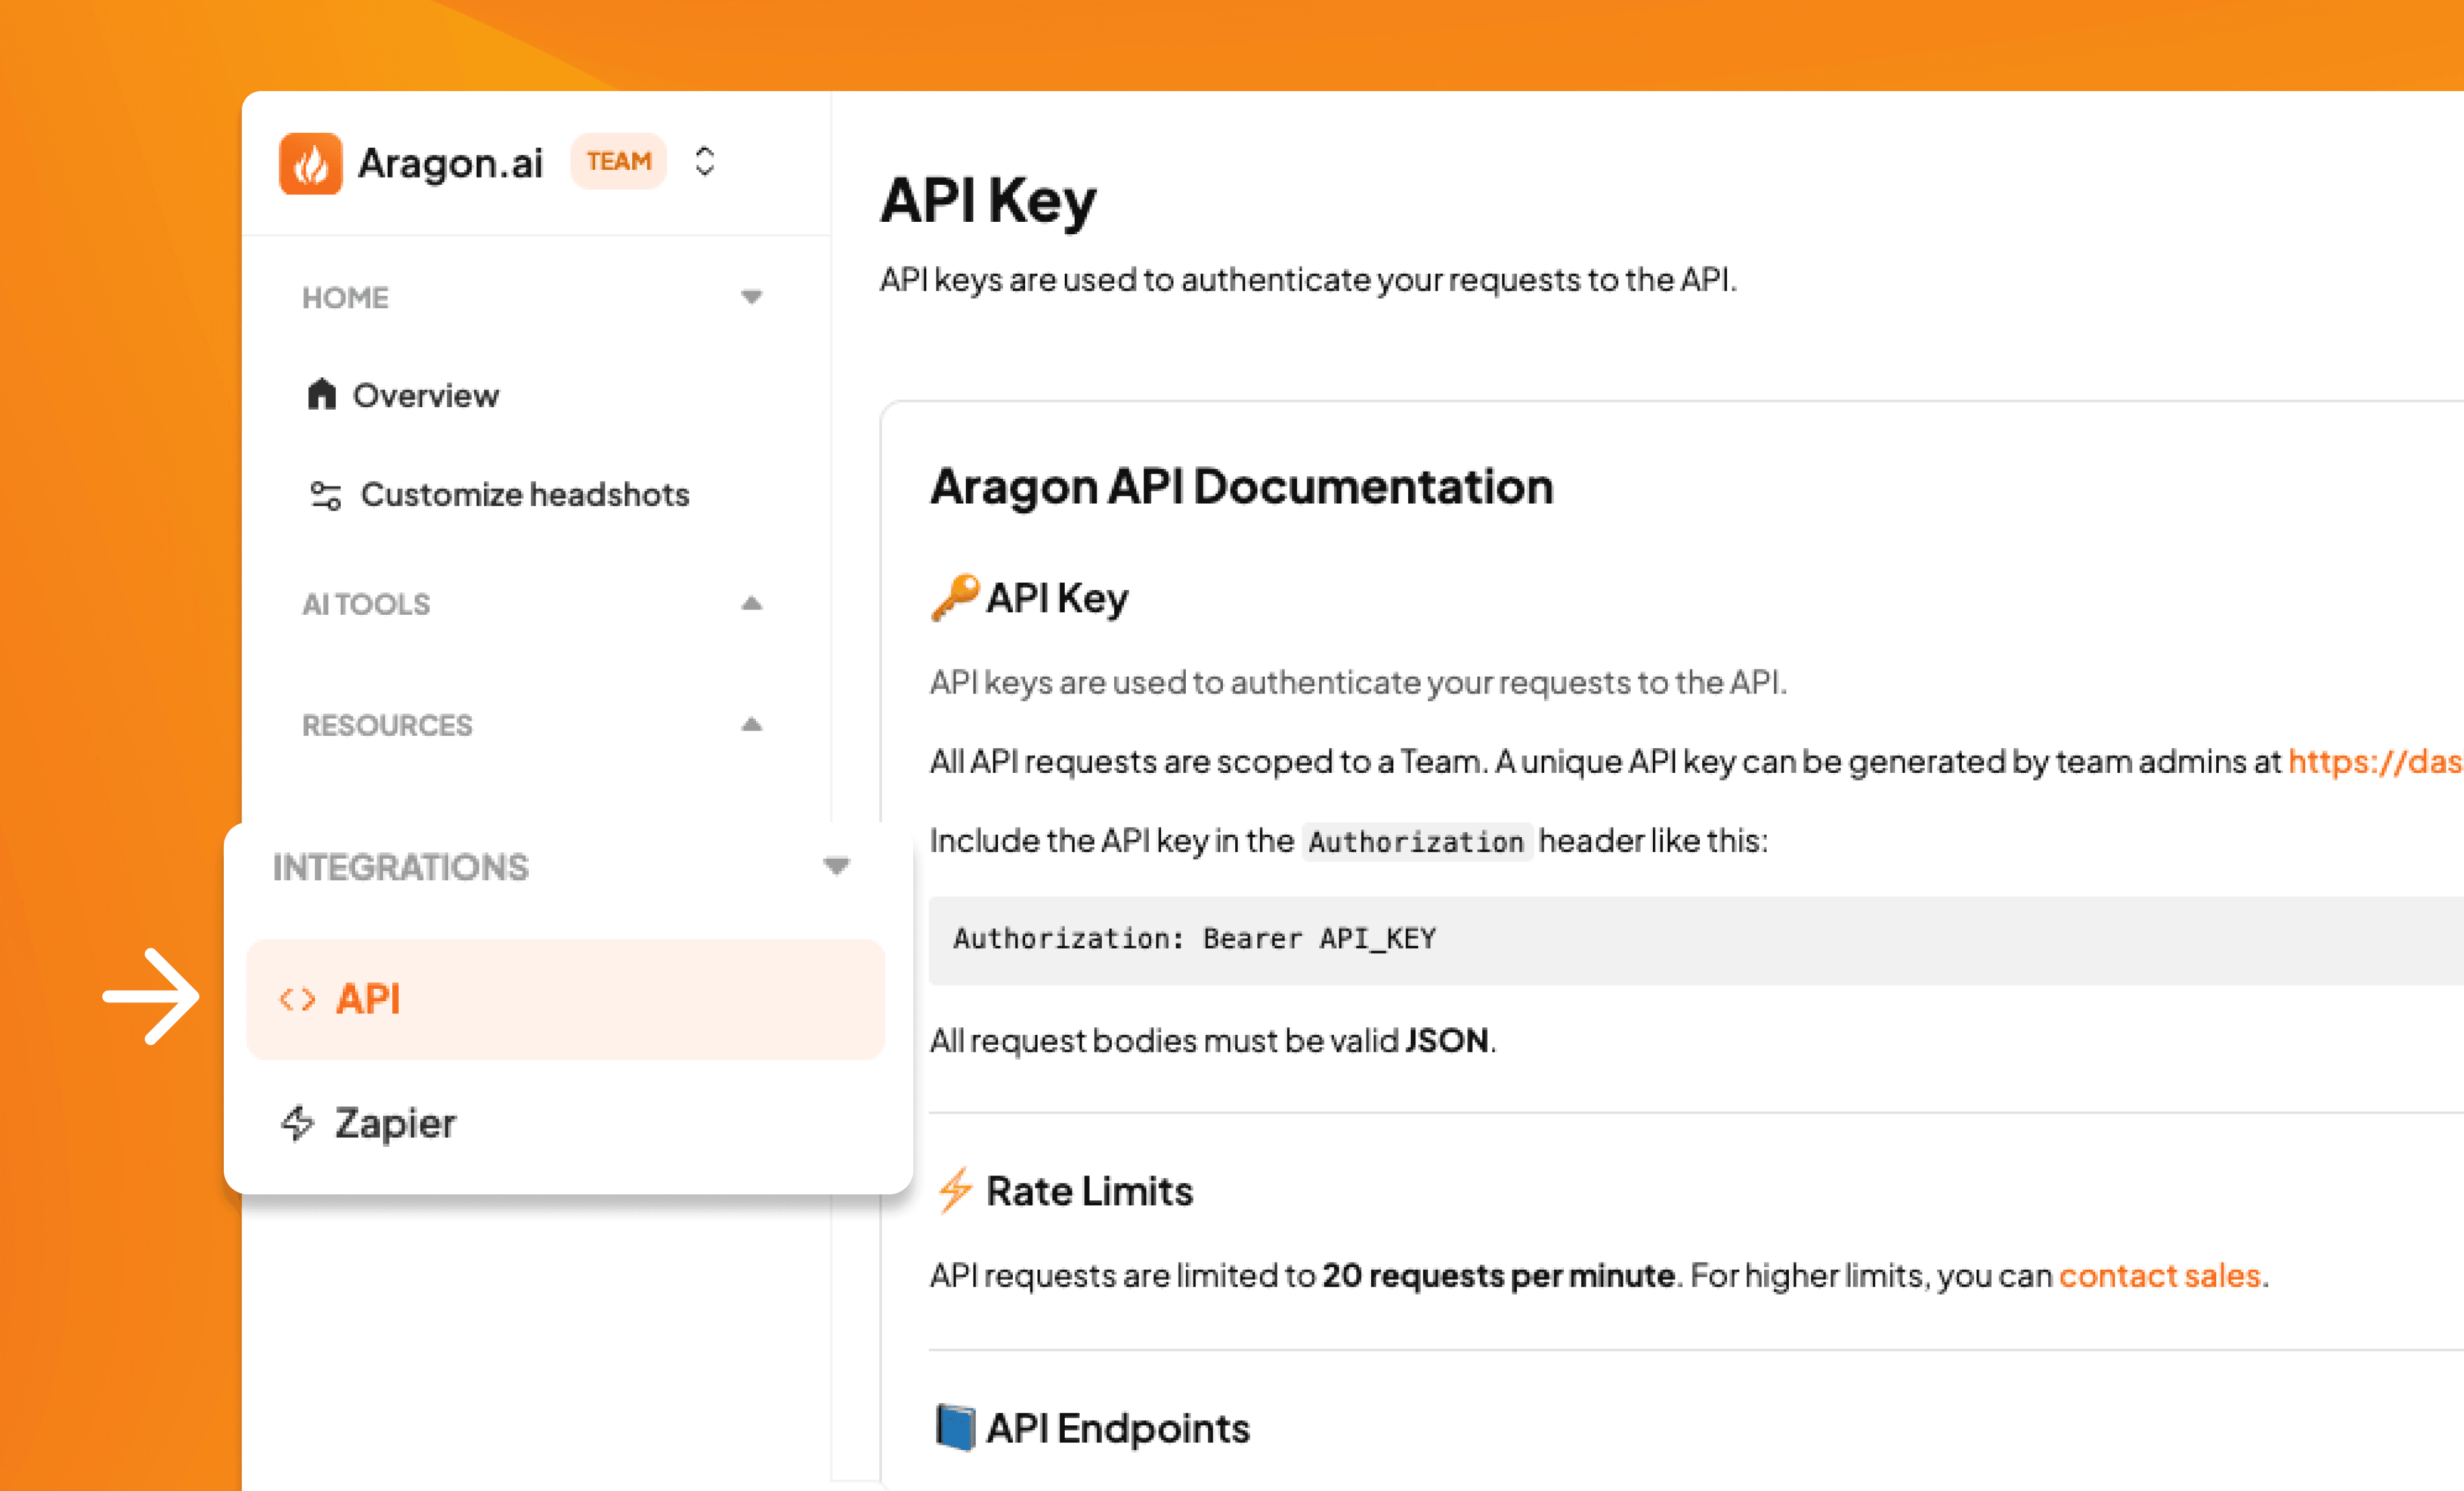
Task: Click the Authorization: Bearer API_KEY code block
Action: (x=1696, y=940)
